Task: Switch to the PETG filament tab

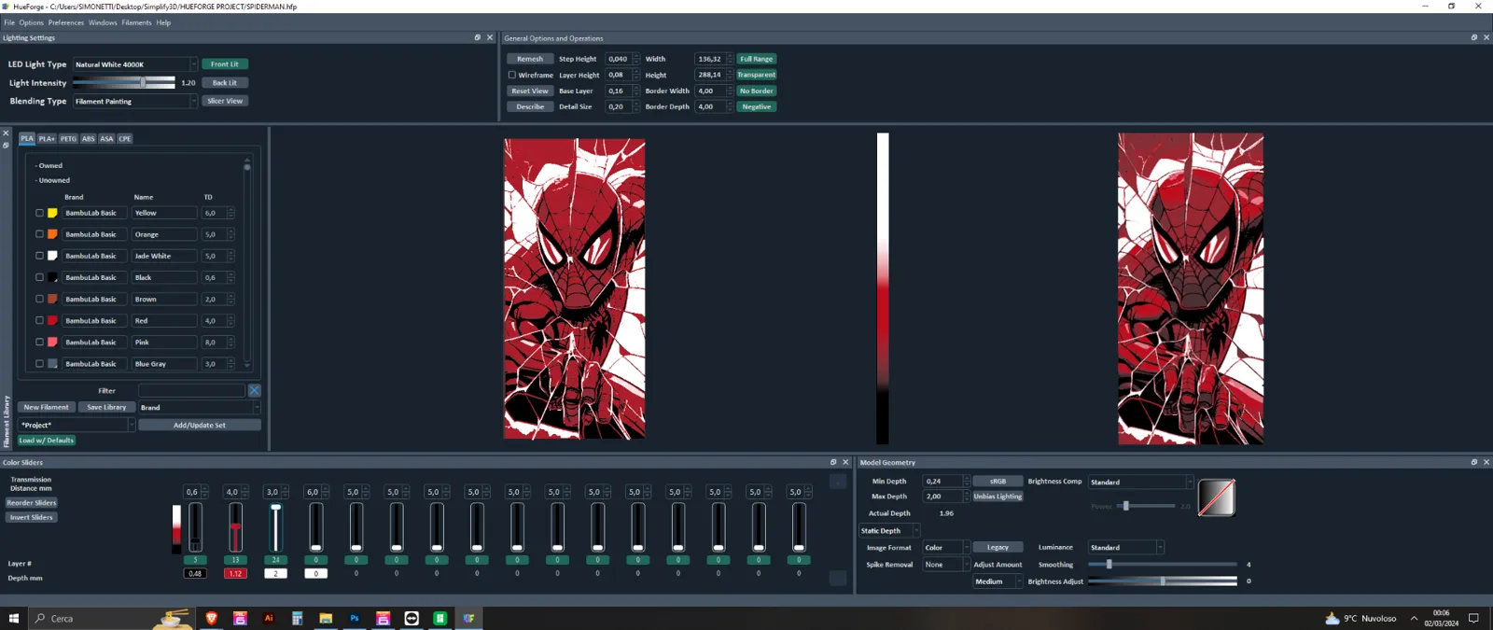Action: point(68,138)
